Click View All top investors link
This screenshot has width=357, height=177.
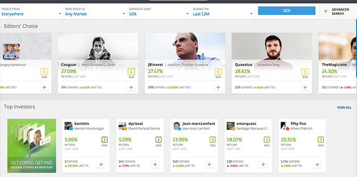point(344,108)
